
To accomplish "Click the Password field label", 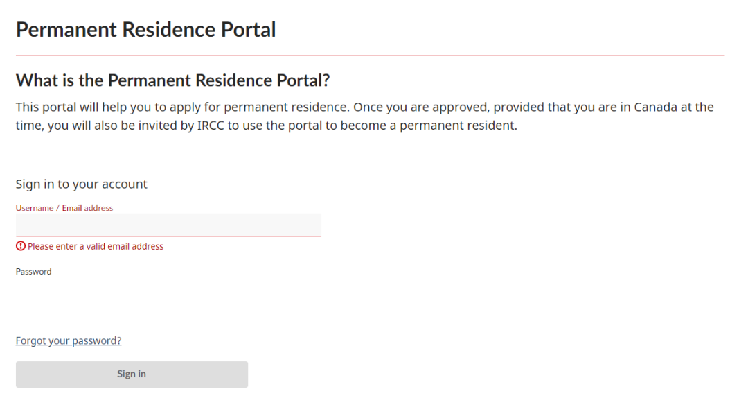I will (x=33, y=271).
